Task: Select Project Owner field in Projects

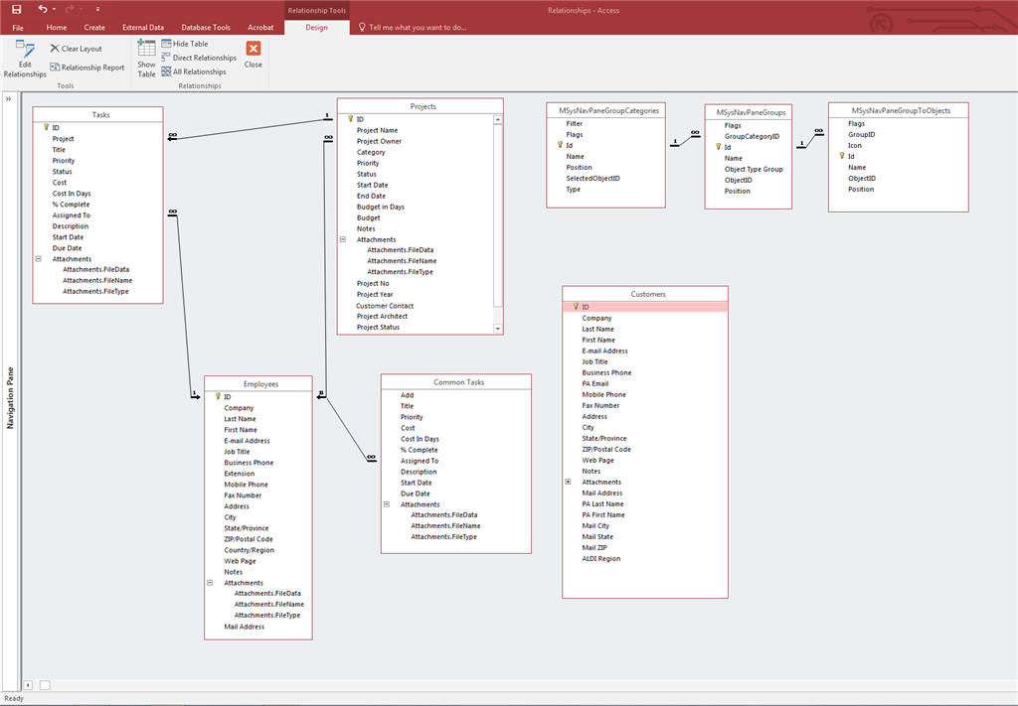Action: pos(379,141)
